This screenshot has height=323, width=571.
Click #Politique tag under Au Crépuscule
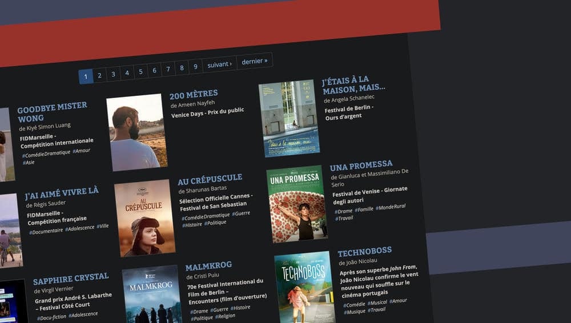[215, 223]
